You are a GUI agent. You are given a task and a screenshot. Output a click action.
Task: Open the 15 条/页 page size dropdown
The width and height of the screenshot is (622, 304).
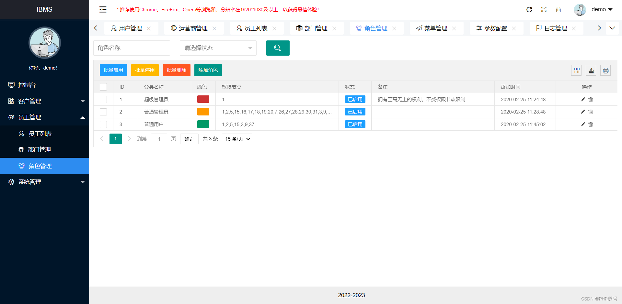(x=237, y=139)
